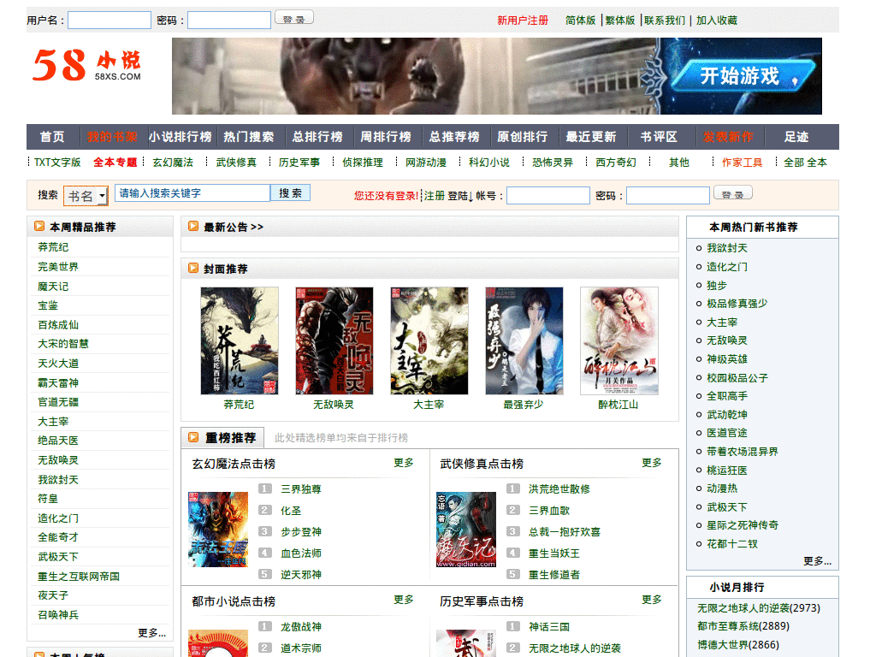Click the 武侠修真点击榜 魔天记 cover thumbnail
Screen dimensions: 876x657
pos(466,530)
